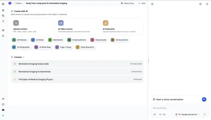This screenshot has height=120, width=211.
Task: Click the info icon beside model name
Action: pyautogui.click(x=176, y=114)
